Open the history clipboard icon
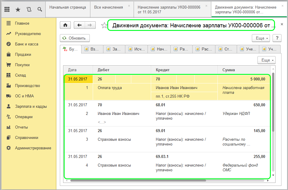The height and width of the screenshot is (190, 288). 29,9
